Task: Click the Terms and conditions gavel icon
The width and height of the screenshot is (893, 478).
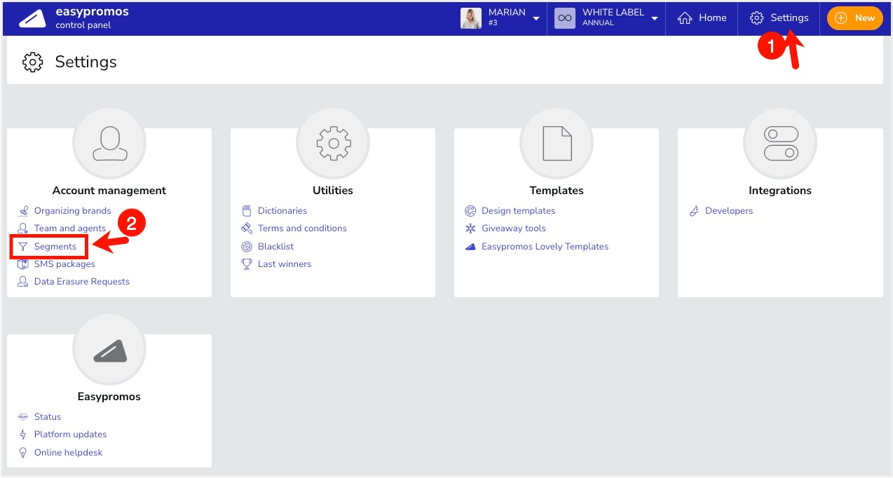Action: [247, 228]
